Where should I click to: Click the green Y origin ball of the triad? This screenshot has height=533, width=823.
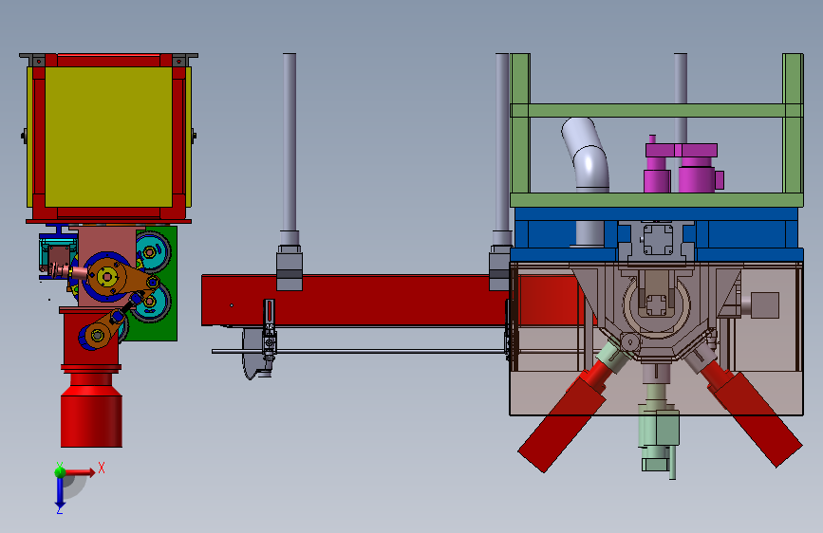60,471
